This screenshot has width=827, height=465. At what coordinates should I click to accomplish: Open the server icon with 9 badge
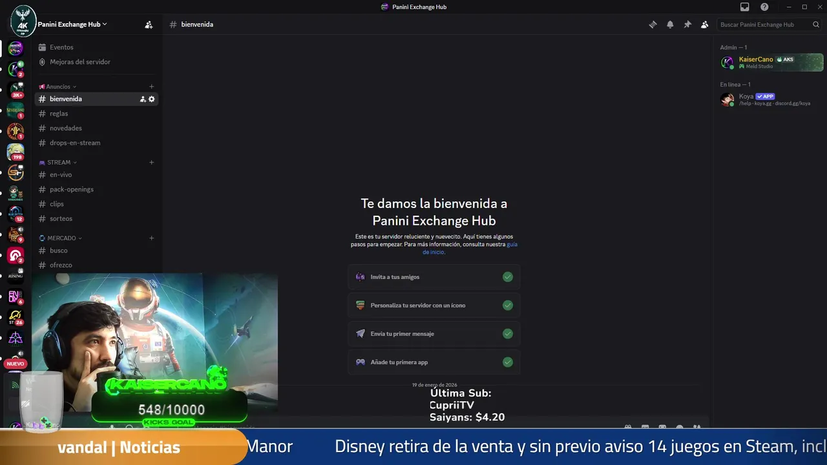click(16, 234)
